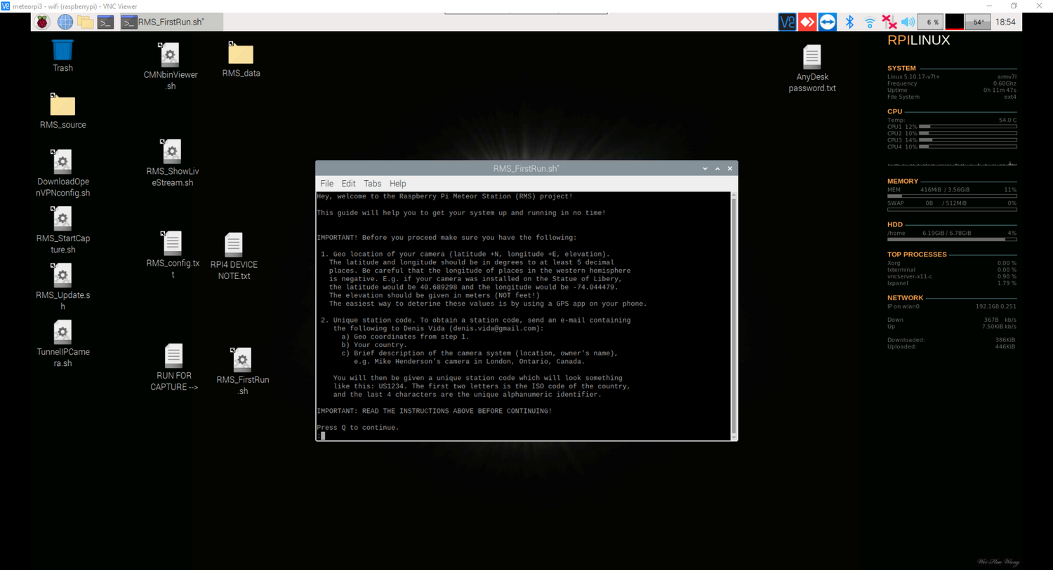Open DownloadOpenVPNconfig.sh desktop script
Viewport: 1053px width, 570px height.
pos(62,161)
